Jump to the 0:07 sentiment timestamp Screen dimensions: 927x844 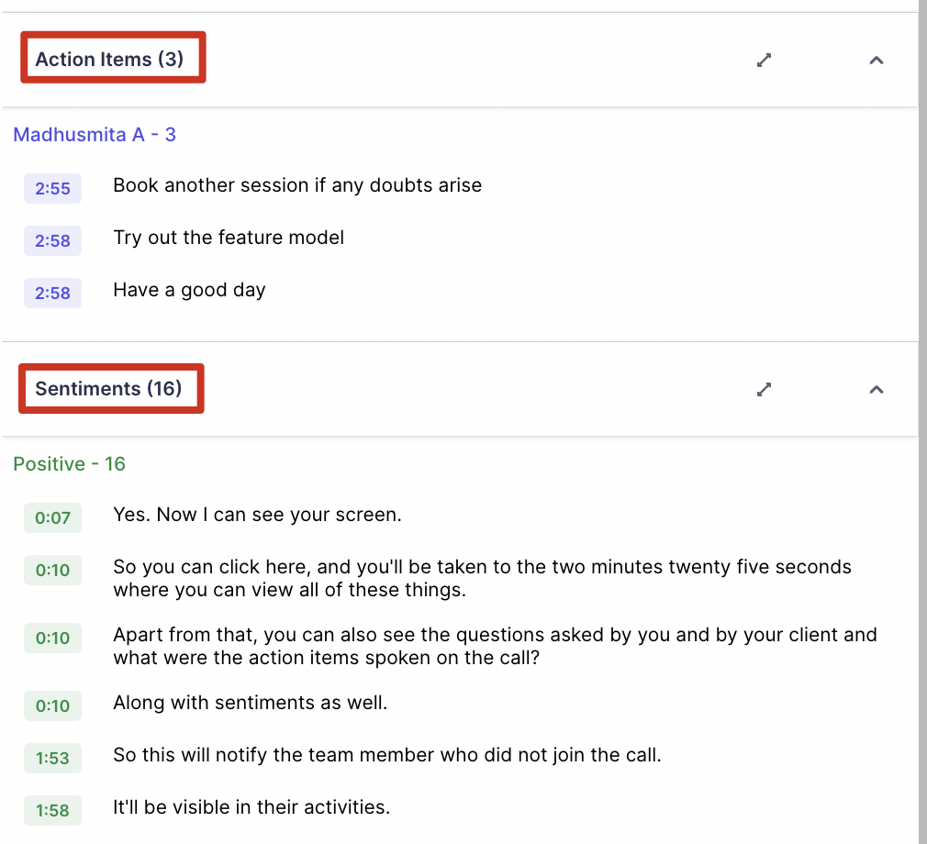(52, 517)
